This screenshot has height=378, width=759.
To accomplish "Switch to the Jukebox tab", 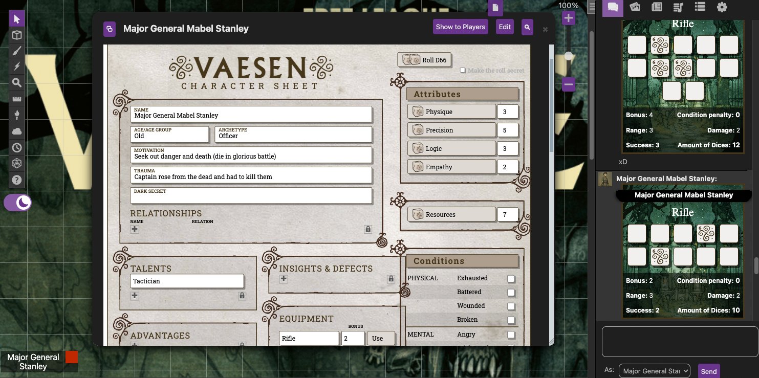I will (x=678, y=7).
